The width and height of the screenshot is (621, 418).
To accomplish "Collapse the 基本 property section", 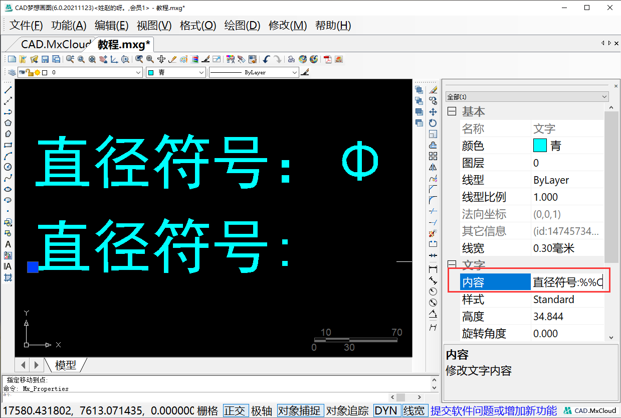I will click(x=452, y=111).
